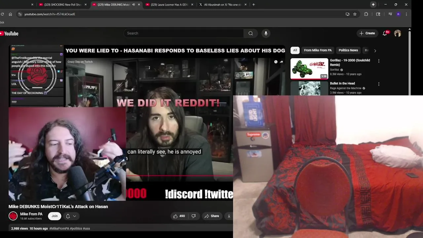Expand notification preferences chevron beside bell
The height and width of the screenshot is (238, 423).
coord(75,216)
